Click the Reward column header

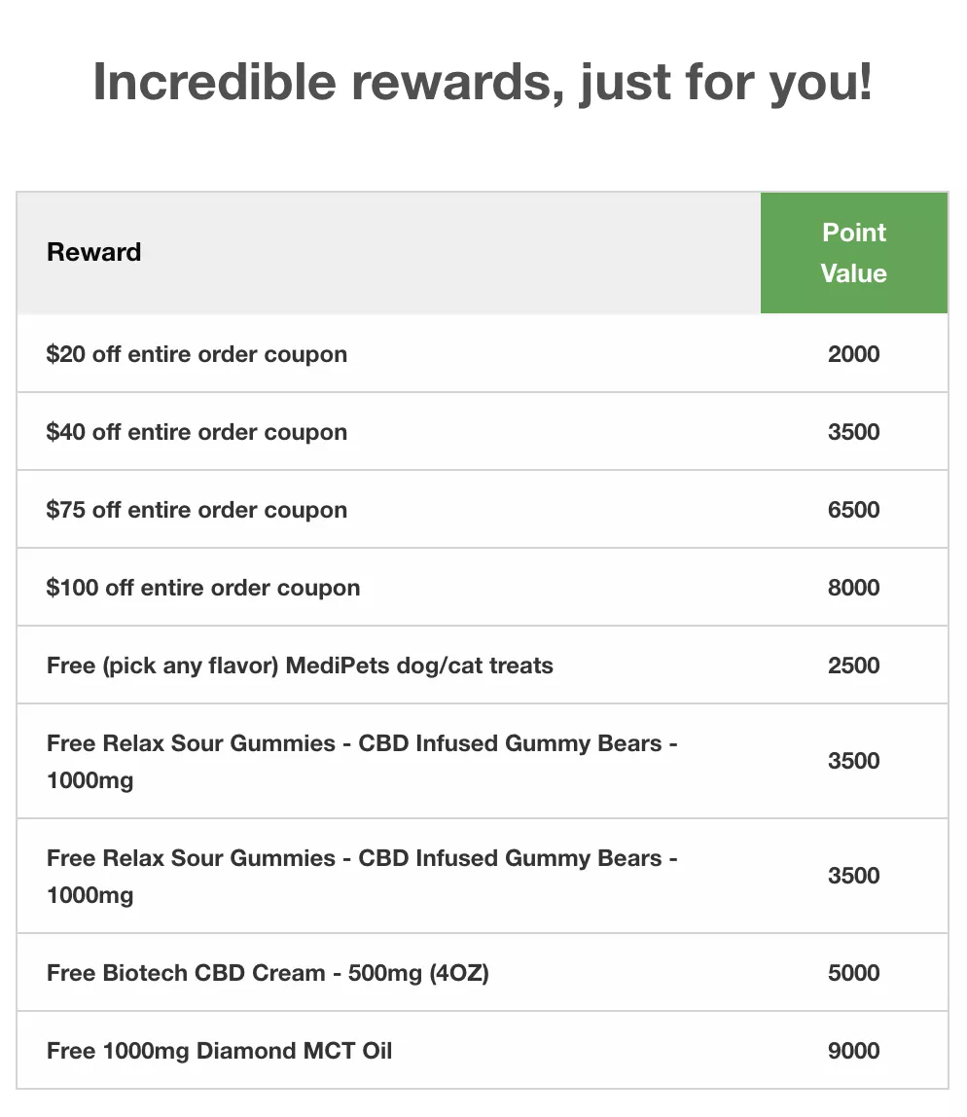tap(94, 252)
